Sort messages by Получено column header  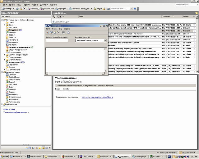(x=172, y=16)
